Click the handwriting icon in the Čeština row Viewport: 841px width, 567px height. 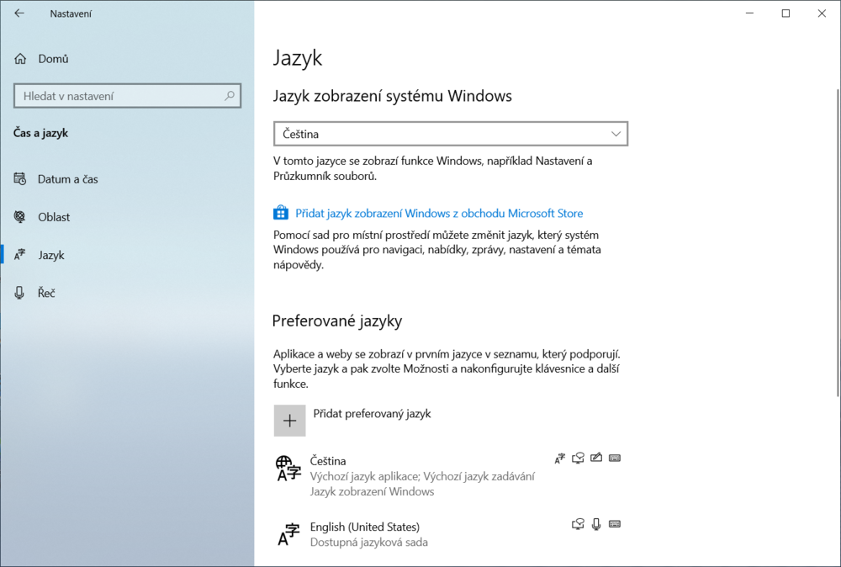pyautogui.click(x=596, y=458)
